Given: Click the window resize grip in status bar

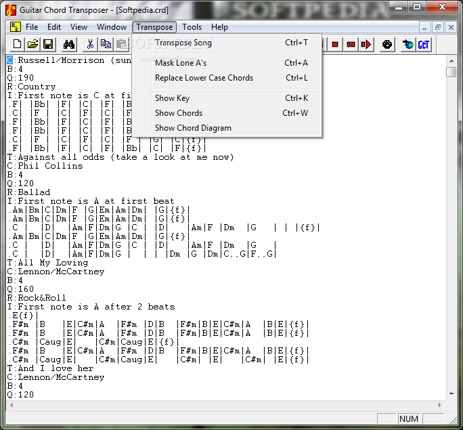Looking at the screenshot, I should point(453,420).
